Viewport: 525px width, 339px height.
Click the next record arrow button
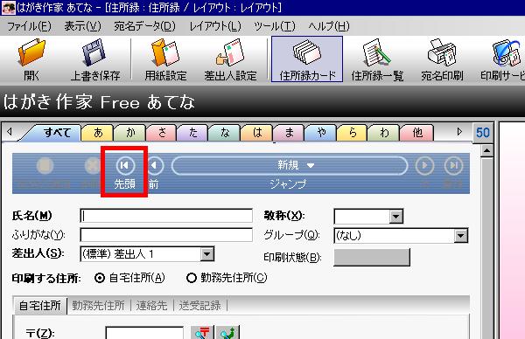pyautogui.click(x=424, y=165)
